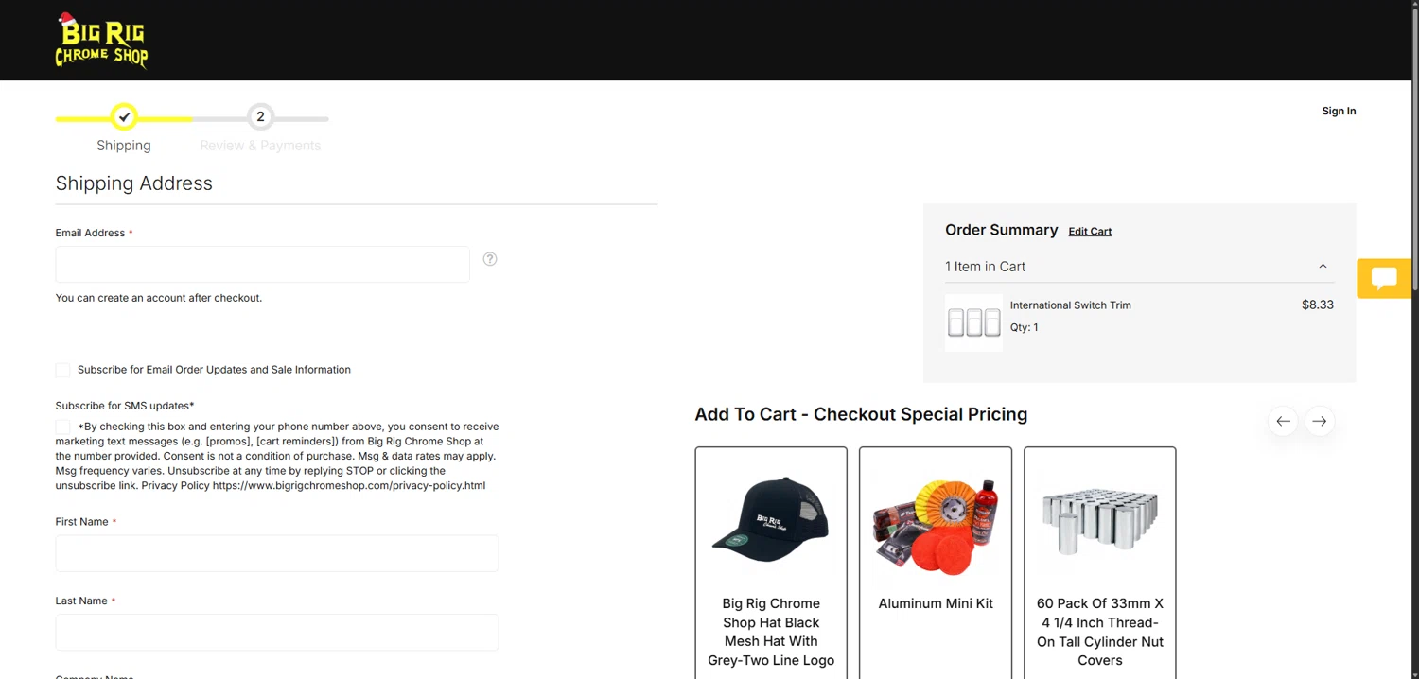Collapse the 1 Item in Cart section
The image size is (1419, 679).
click(1323, 267)
